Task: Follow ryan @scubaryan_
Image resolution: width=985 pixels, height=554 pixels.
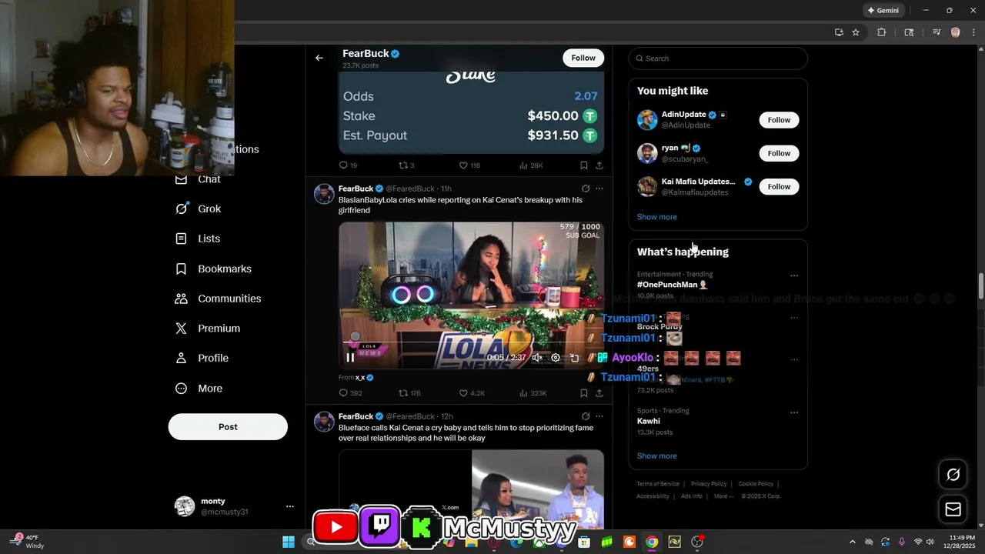Action: pyautogui.click(x=779, y=153)
